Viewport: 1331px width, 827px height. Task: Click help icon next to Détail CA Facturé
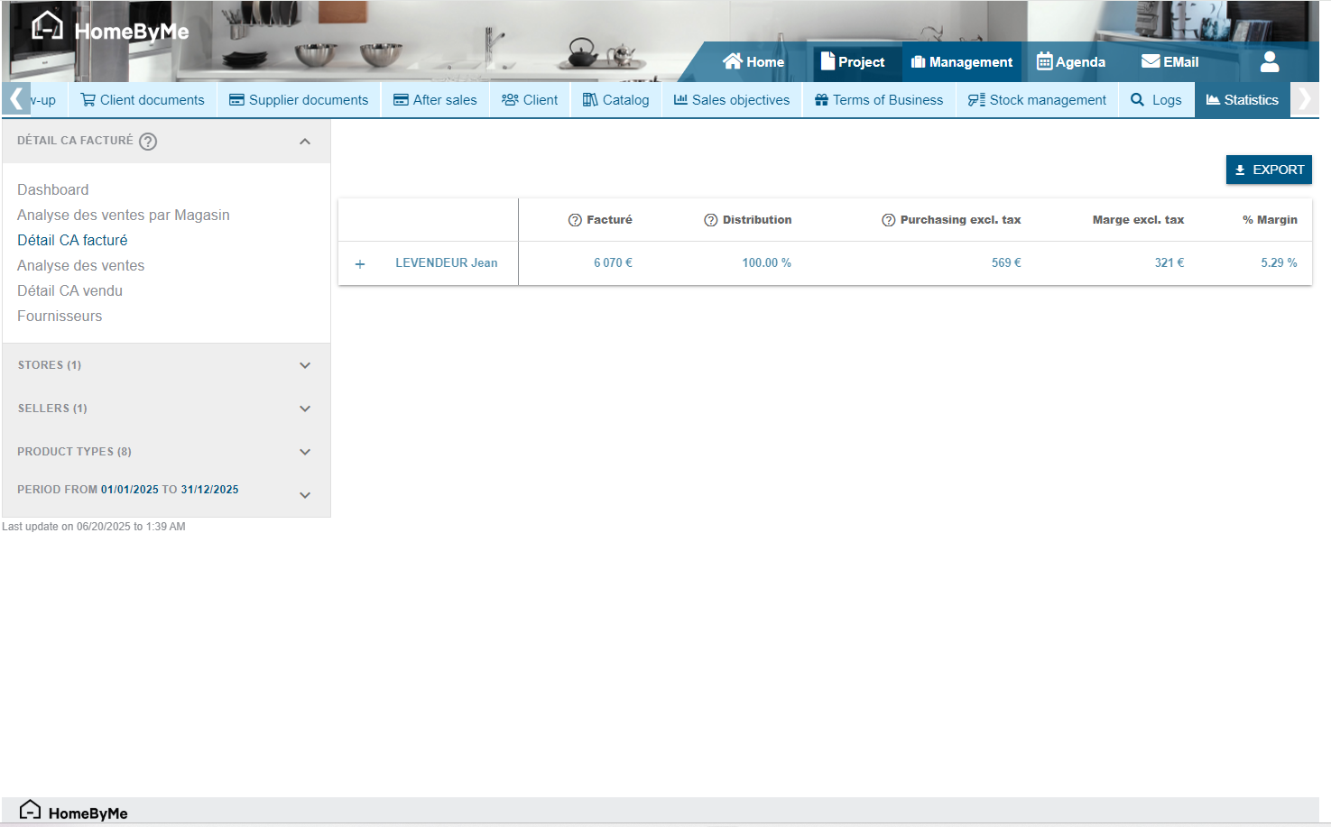148,142
